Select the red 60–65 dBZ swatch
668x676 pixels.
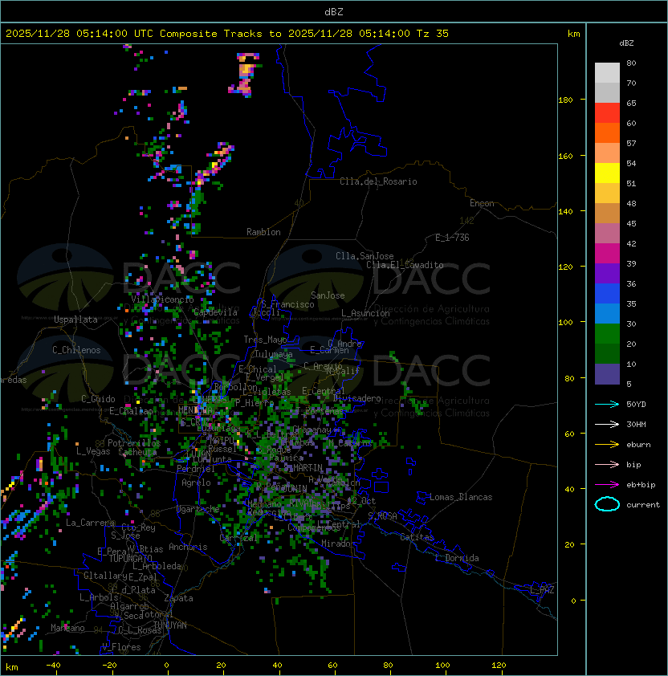click(607, 113)
